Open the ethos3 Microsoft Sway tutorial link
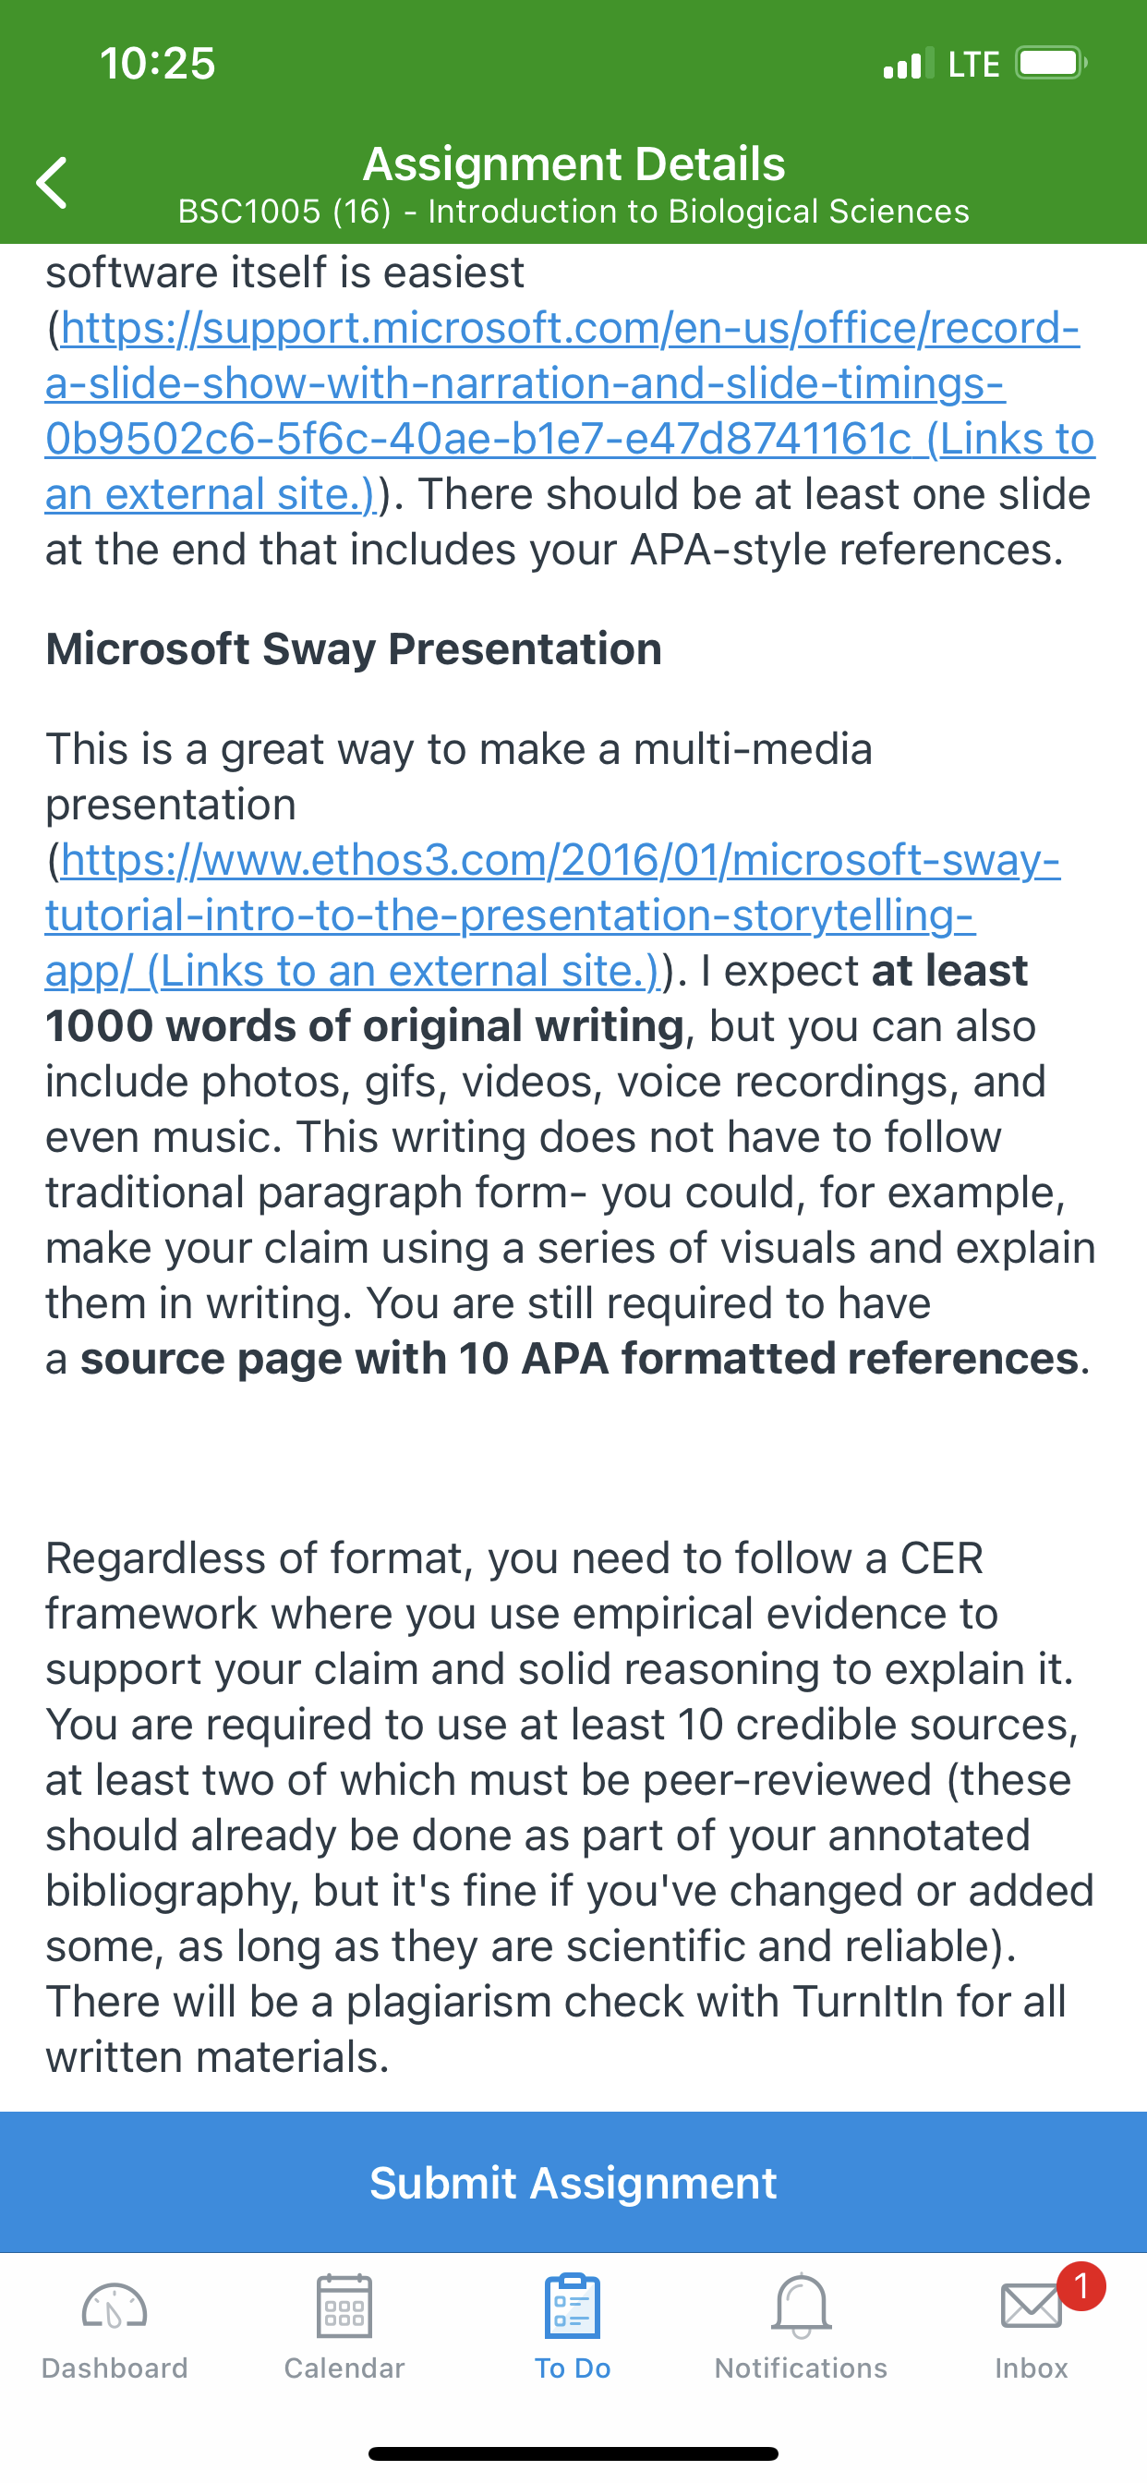The image size is (1147, 2483). [x=553, y=914]
